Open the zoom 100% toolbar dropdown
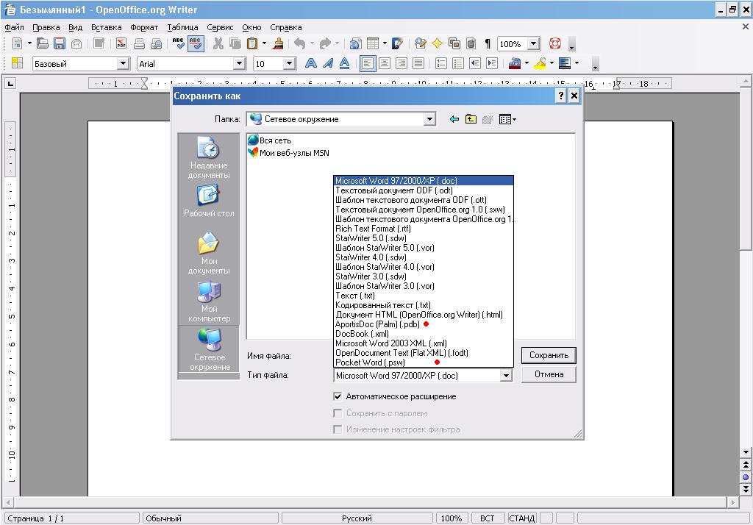This screenshot has height=525, width=753. (x=534, y=44)
